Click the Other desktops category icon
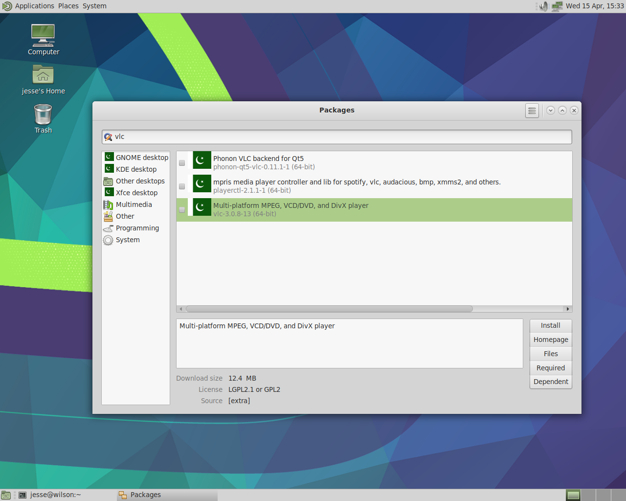 pyautogui.click(x=109, y=181)
